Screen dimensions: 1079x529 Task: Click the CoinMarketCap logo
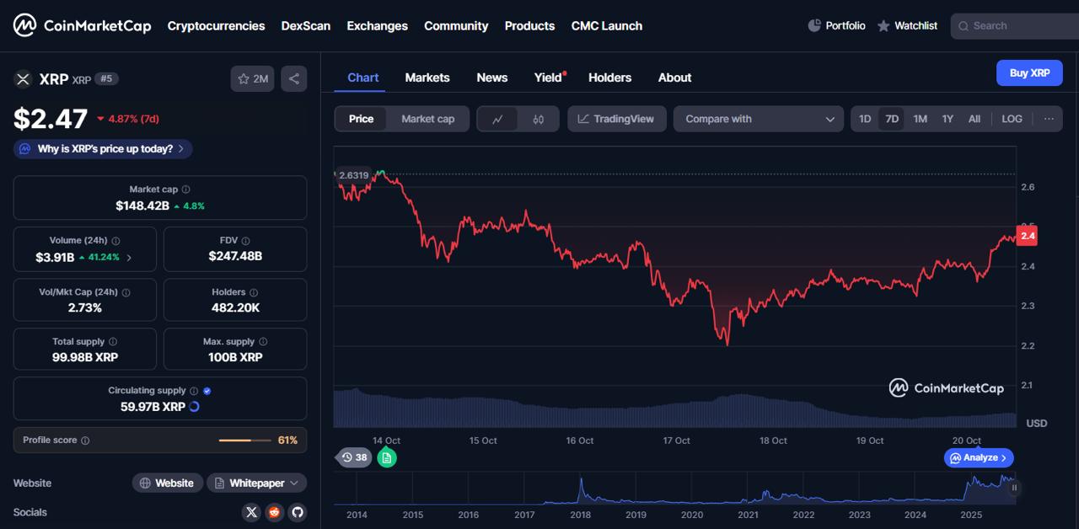coord(83,25)
